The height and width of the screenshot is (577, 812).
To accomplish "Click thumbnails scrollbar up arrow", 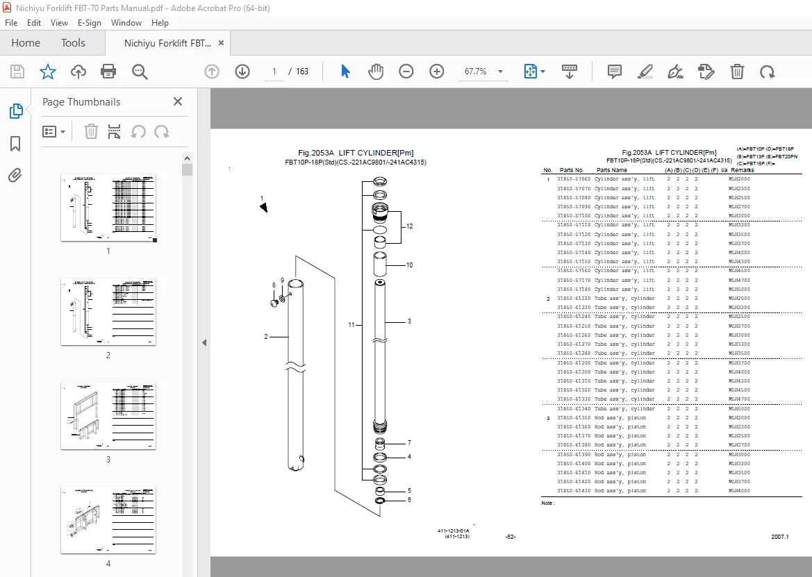I will point(187,158).
